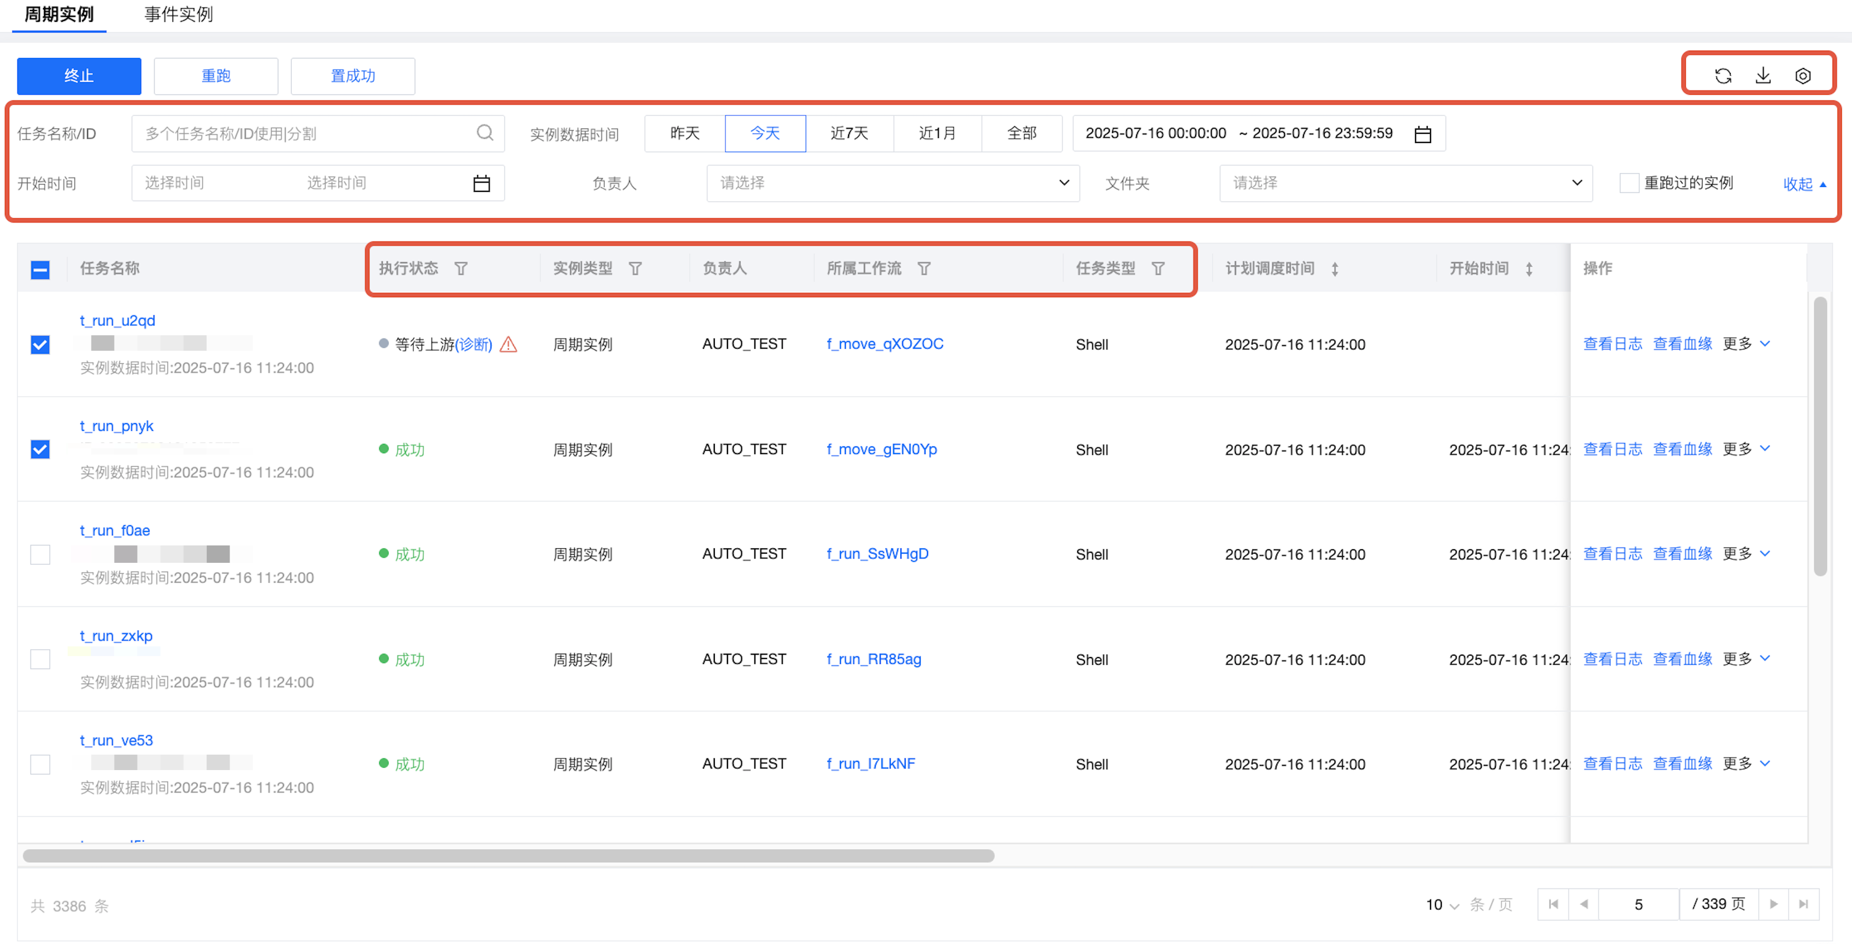
Task: Click the refresh icon in top-right toolbar
Action: (1722, 76)
